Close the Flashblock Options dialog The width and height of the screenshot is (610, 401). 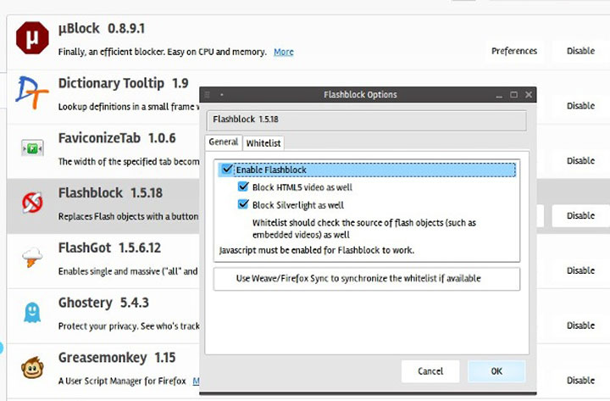pos(529,95)
